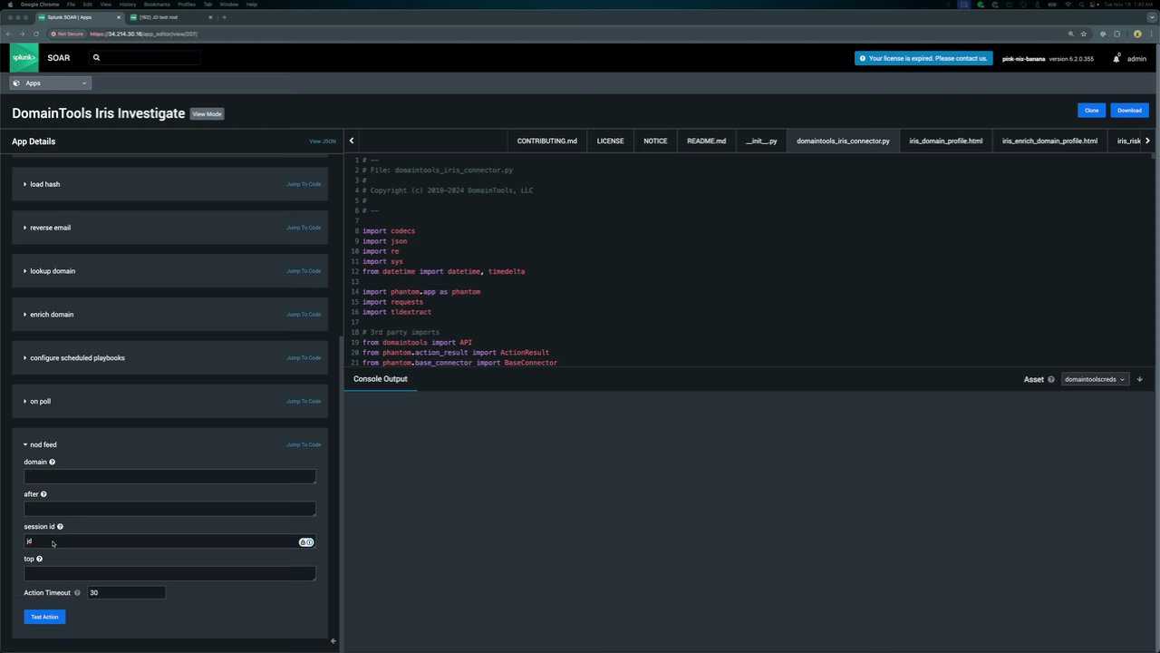The height and width of the screenshot is (653, 1160).
Task: Open a new browser tab
Action: pos(224,17)
